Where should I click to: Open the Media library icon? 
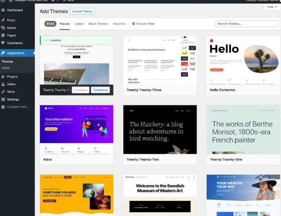point(3,28)
